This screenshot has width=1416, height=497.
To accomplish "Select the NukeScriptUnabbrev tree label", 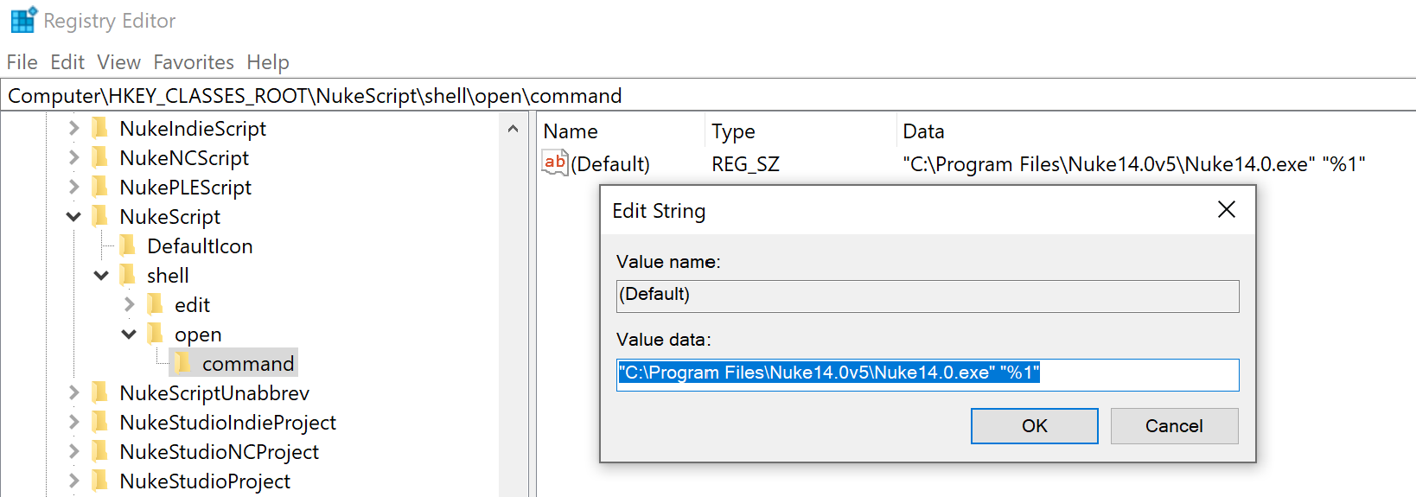I will click(214, 392).
